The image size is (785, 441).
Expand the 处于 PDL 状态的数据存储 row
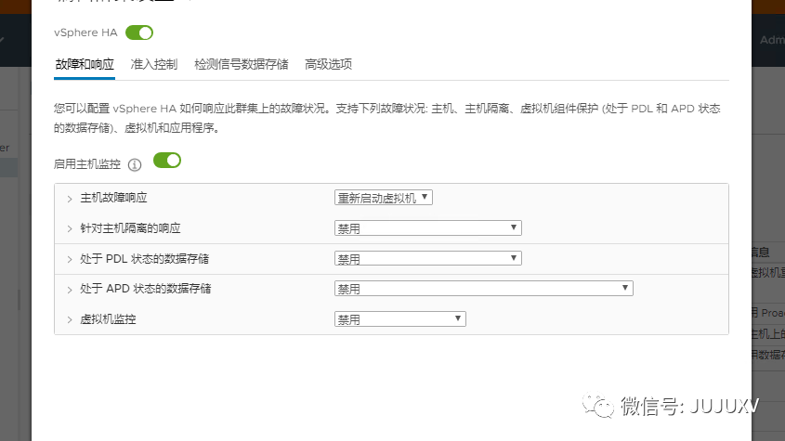click(x=70, y=259)
